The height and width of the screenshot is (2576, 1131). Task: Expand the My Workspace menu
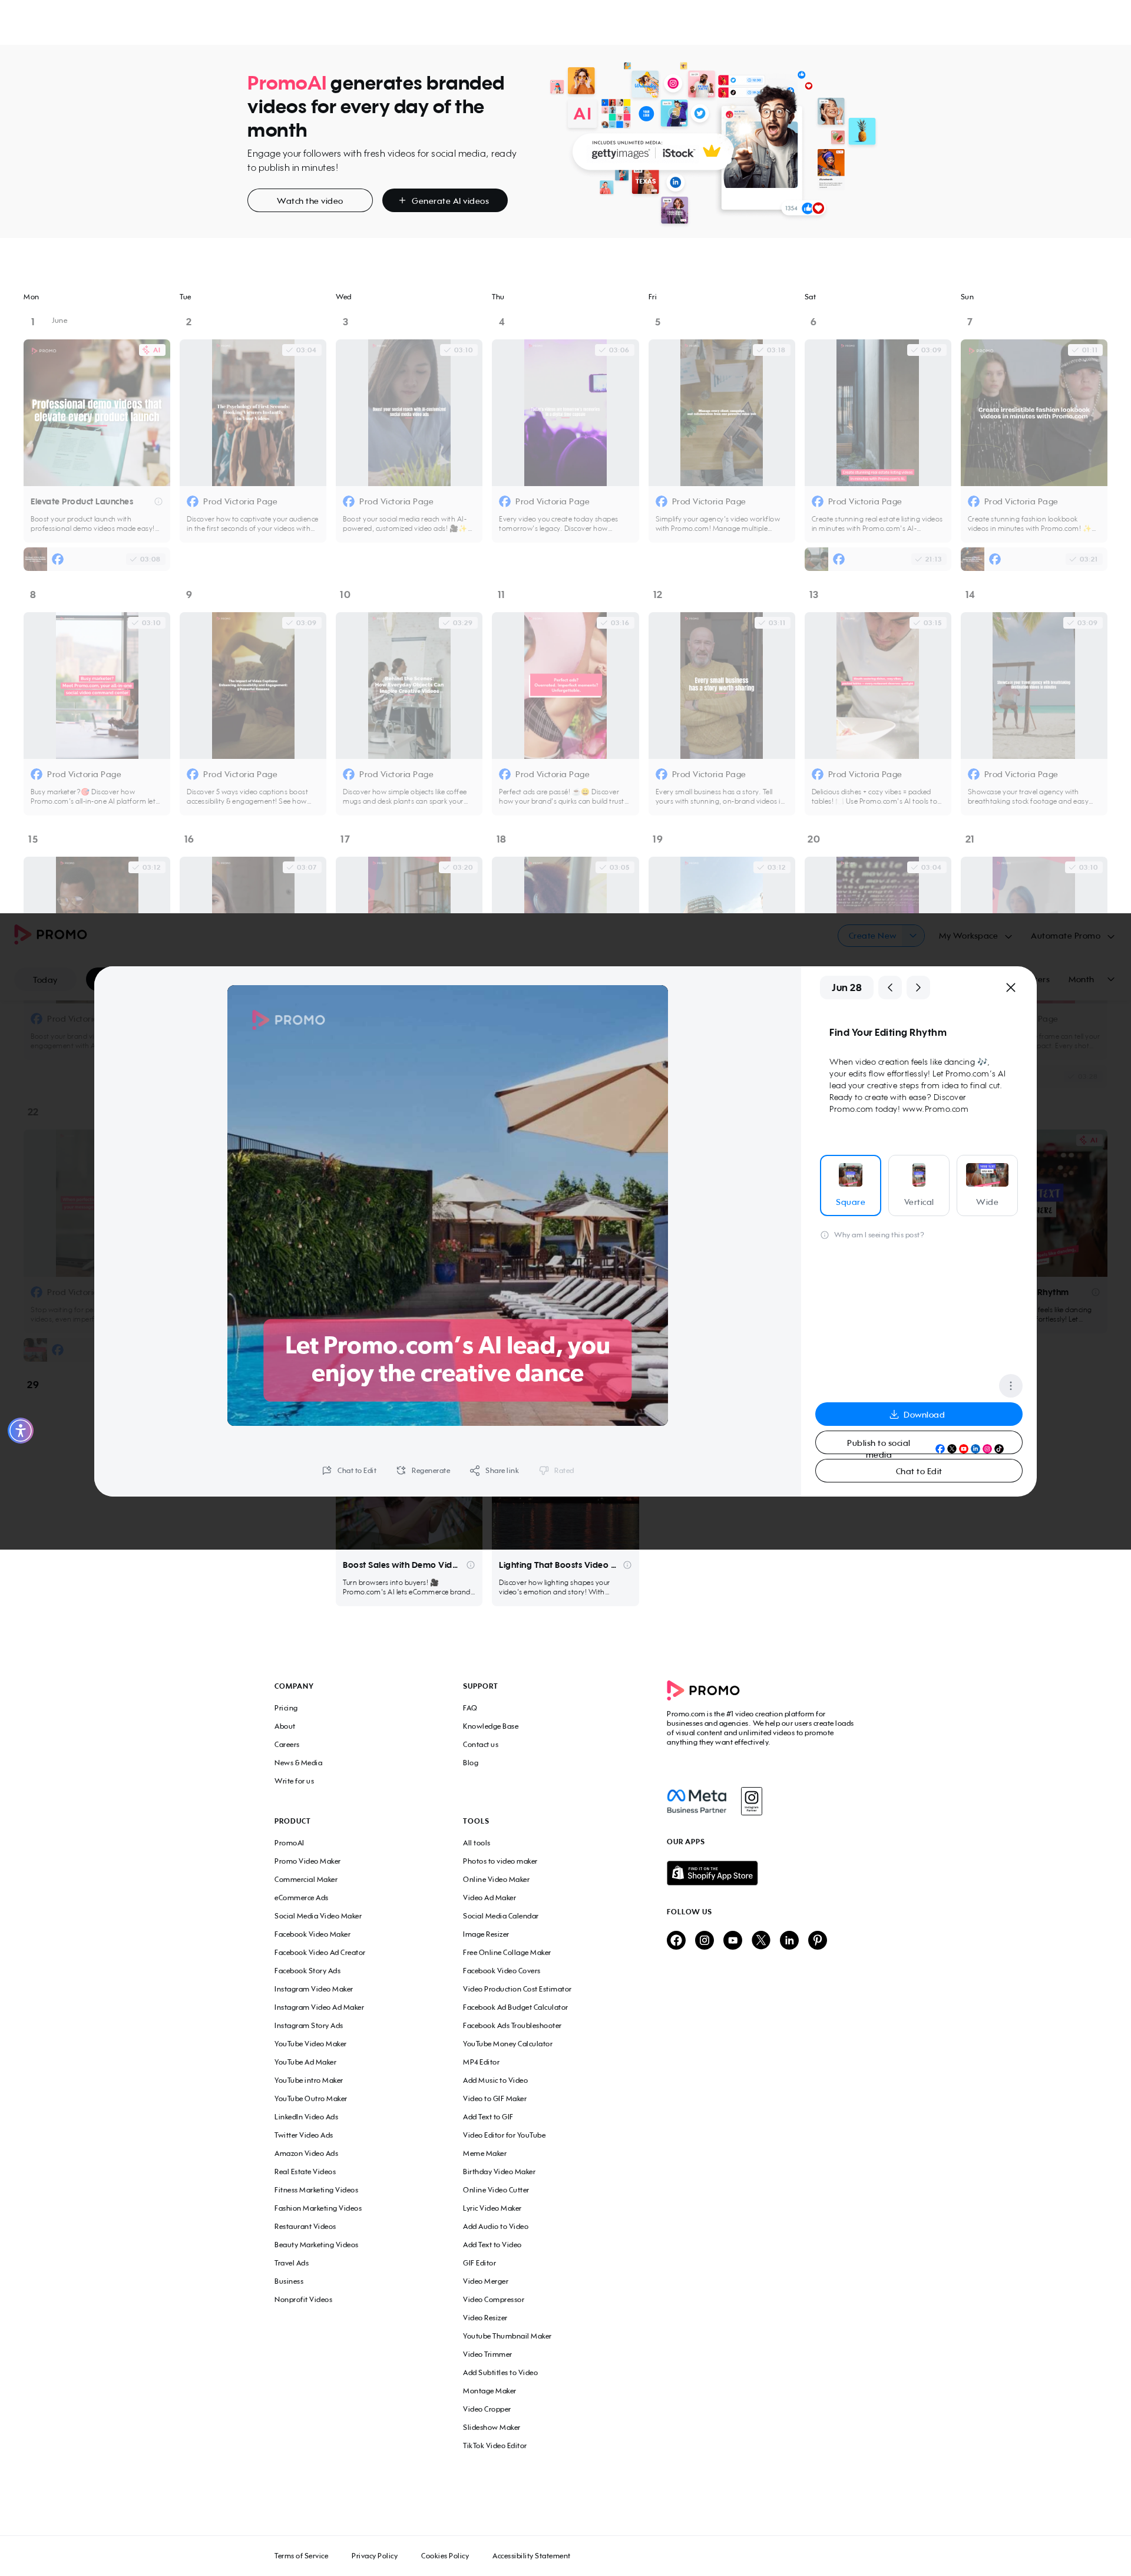(975, 936)
